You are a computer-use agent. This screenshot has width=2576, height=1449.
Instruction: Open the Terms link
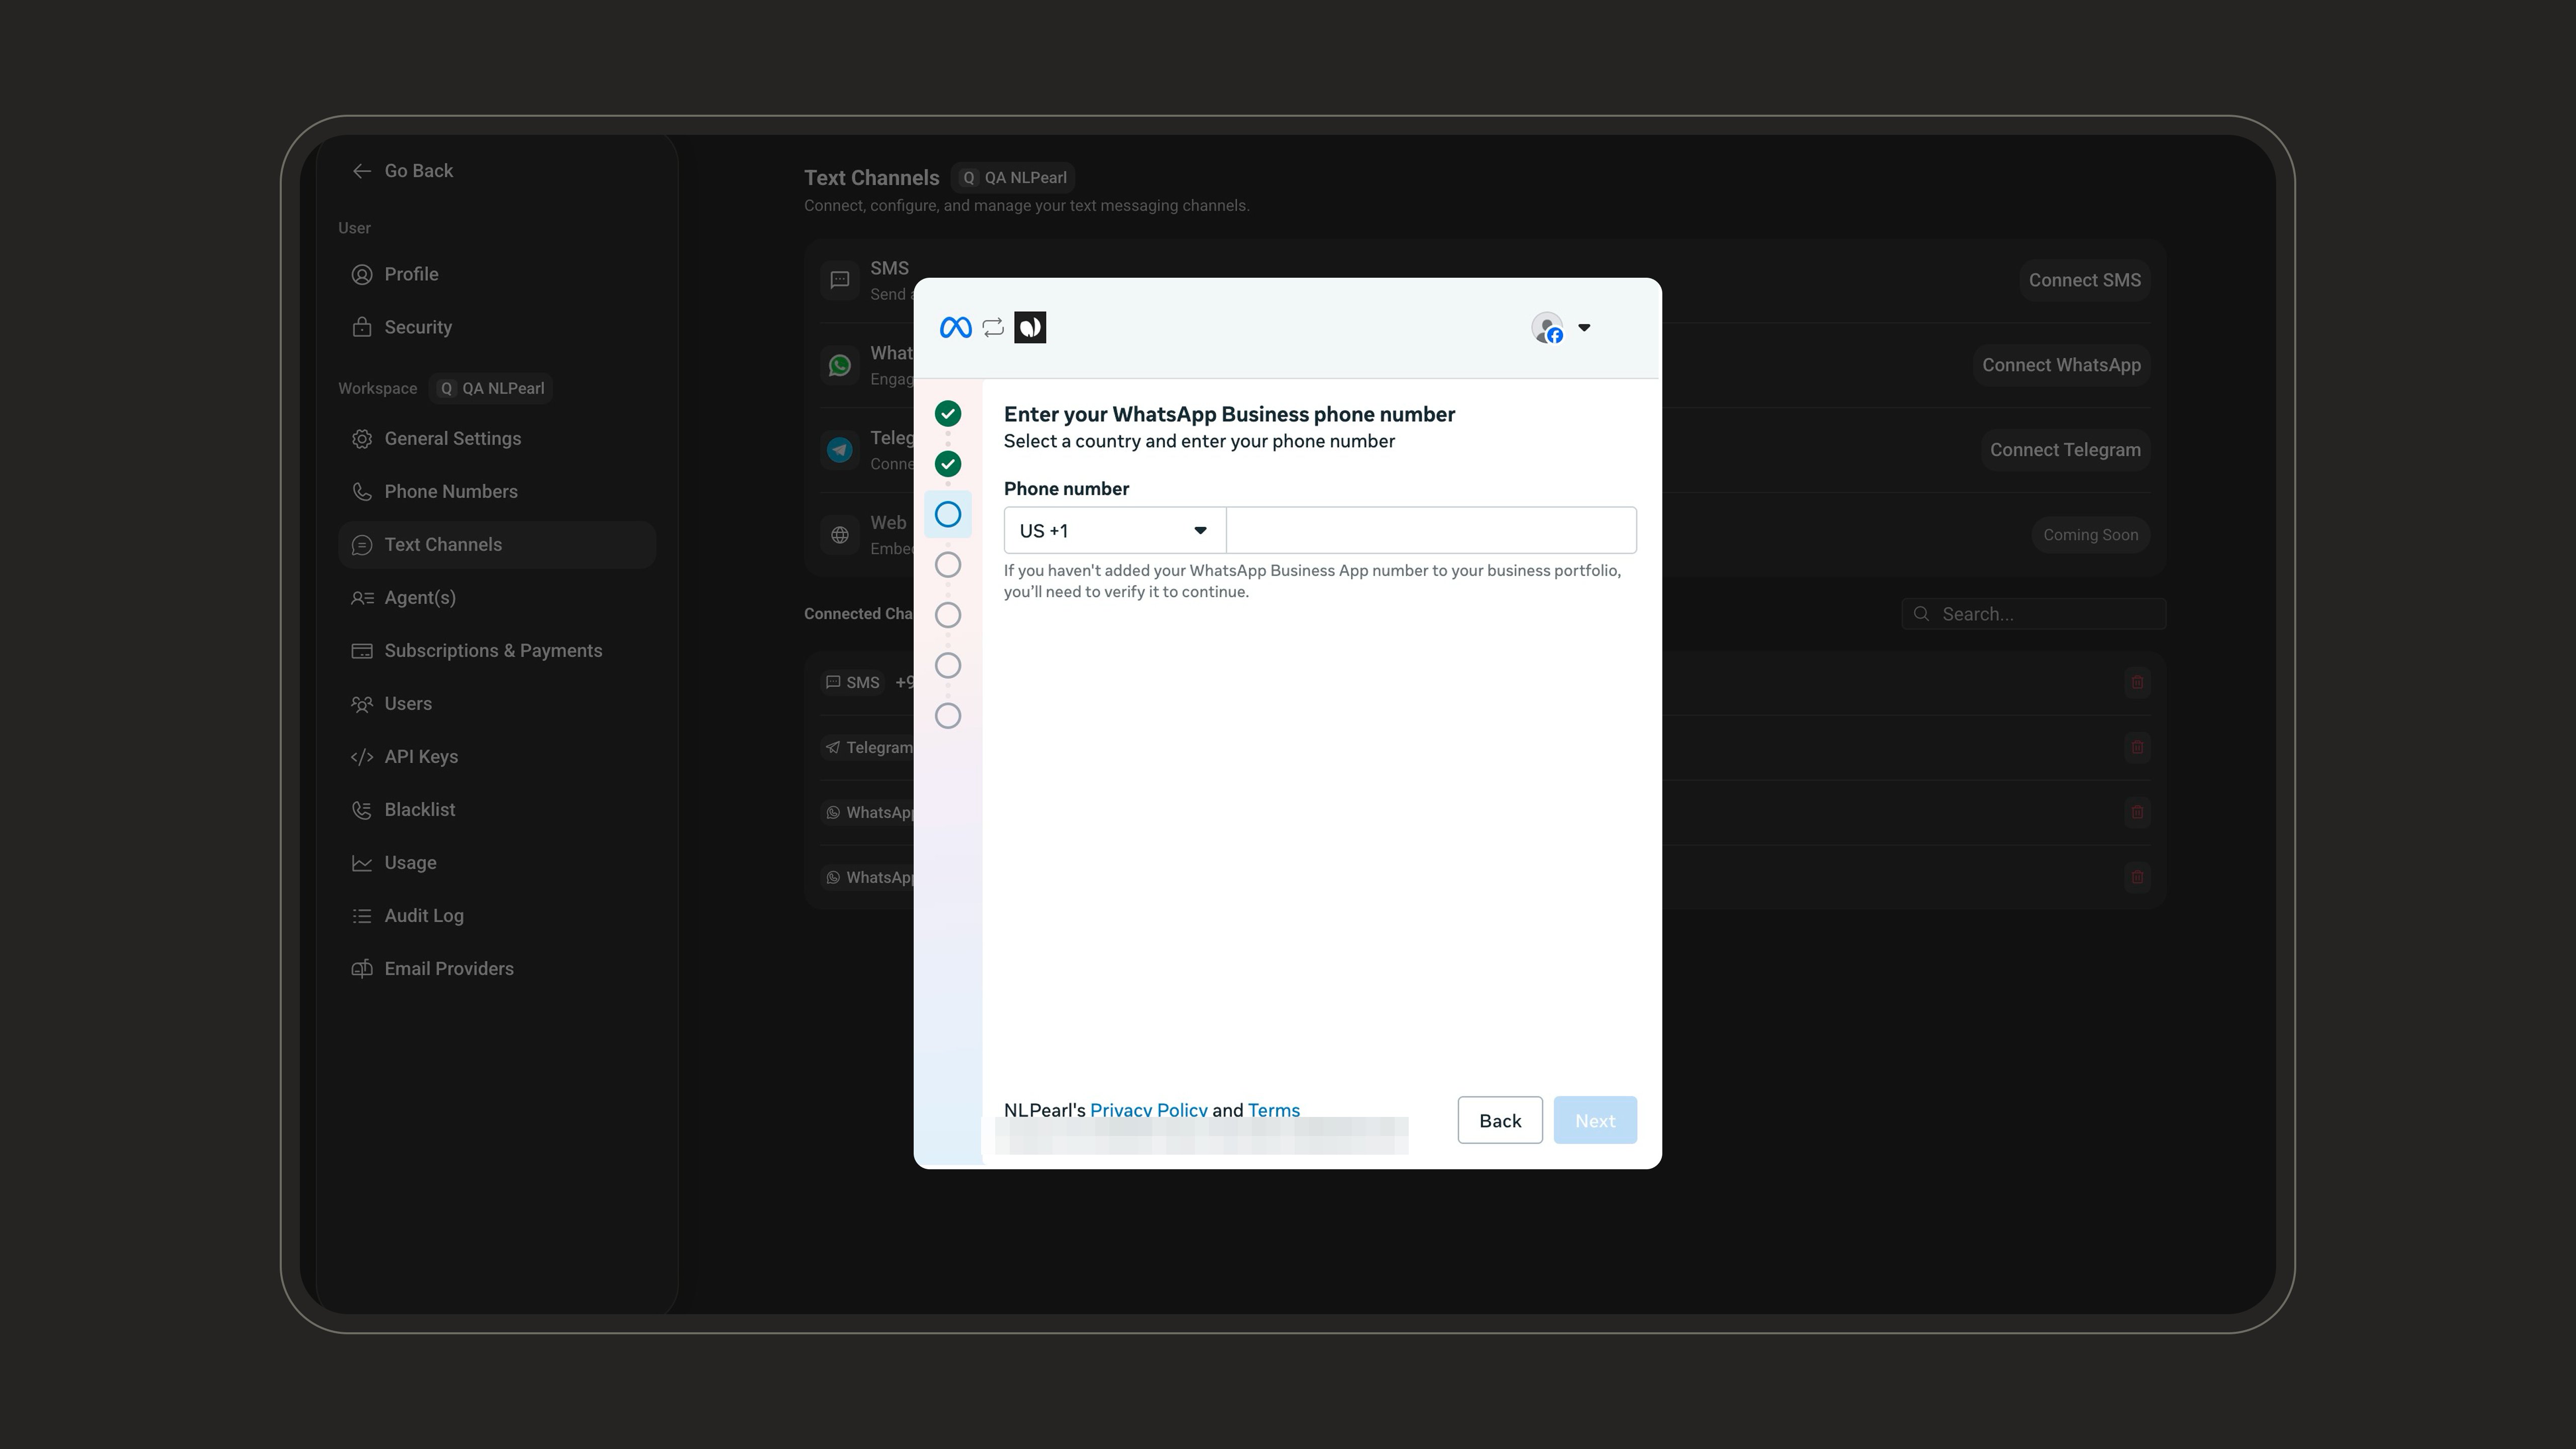pos(1274,1110)
